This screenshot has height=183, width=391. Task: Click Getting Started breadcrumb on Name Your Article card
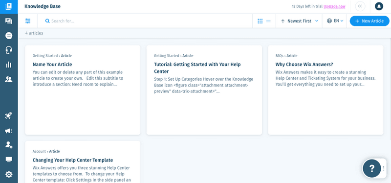point(45,56)
